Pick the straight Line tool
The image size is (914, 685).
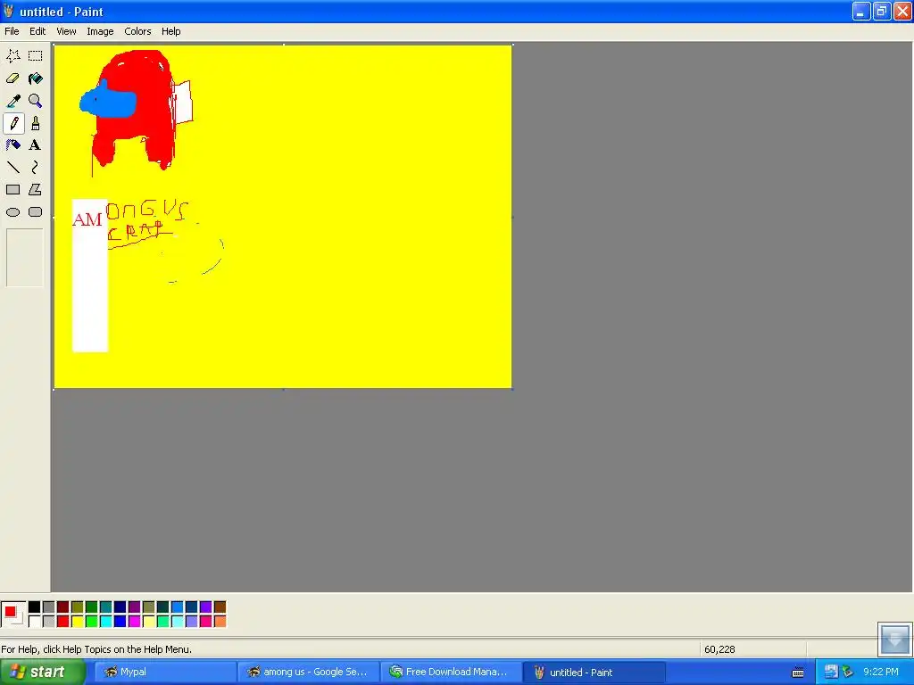click(x=12, y=167)
